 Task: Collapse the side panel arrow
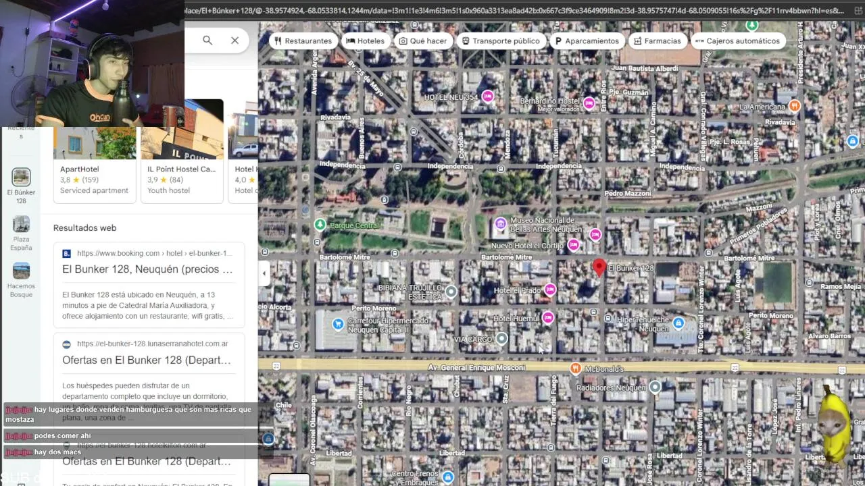point(264,273)
